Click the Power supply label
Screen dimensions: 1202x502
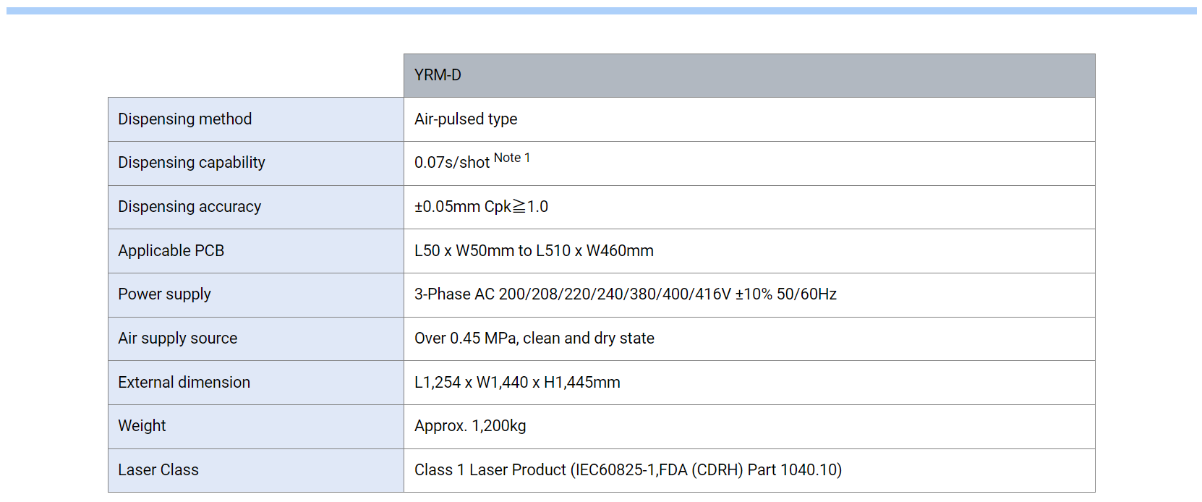click(x=165, y=294)
